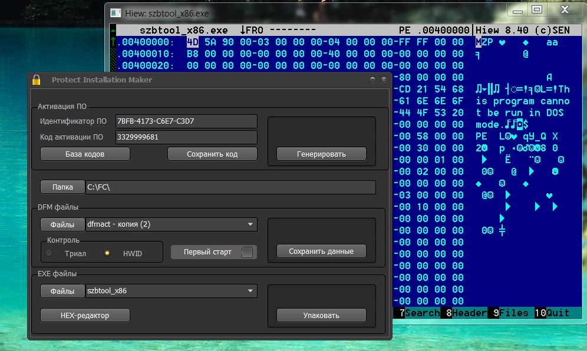Click the highlighted 4D byte in Hiew

[x=192, y=42]
